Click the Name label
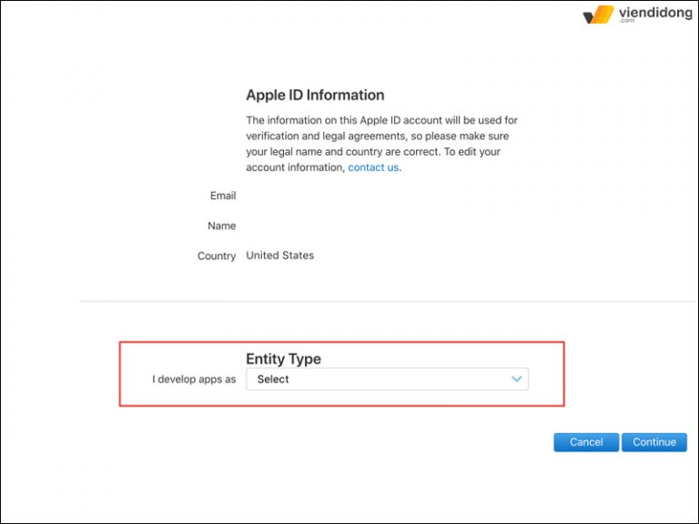Viewport: 699px width, 524px height. coord(221,226)
